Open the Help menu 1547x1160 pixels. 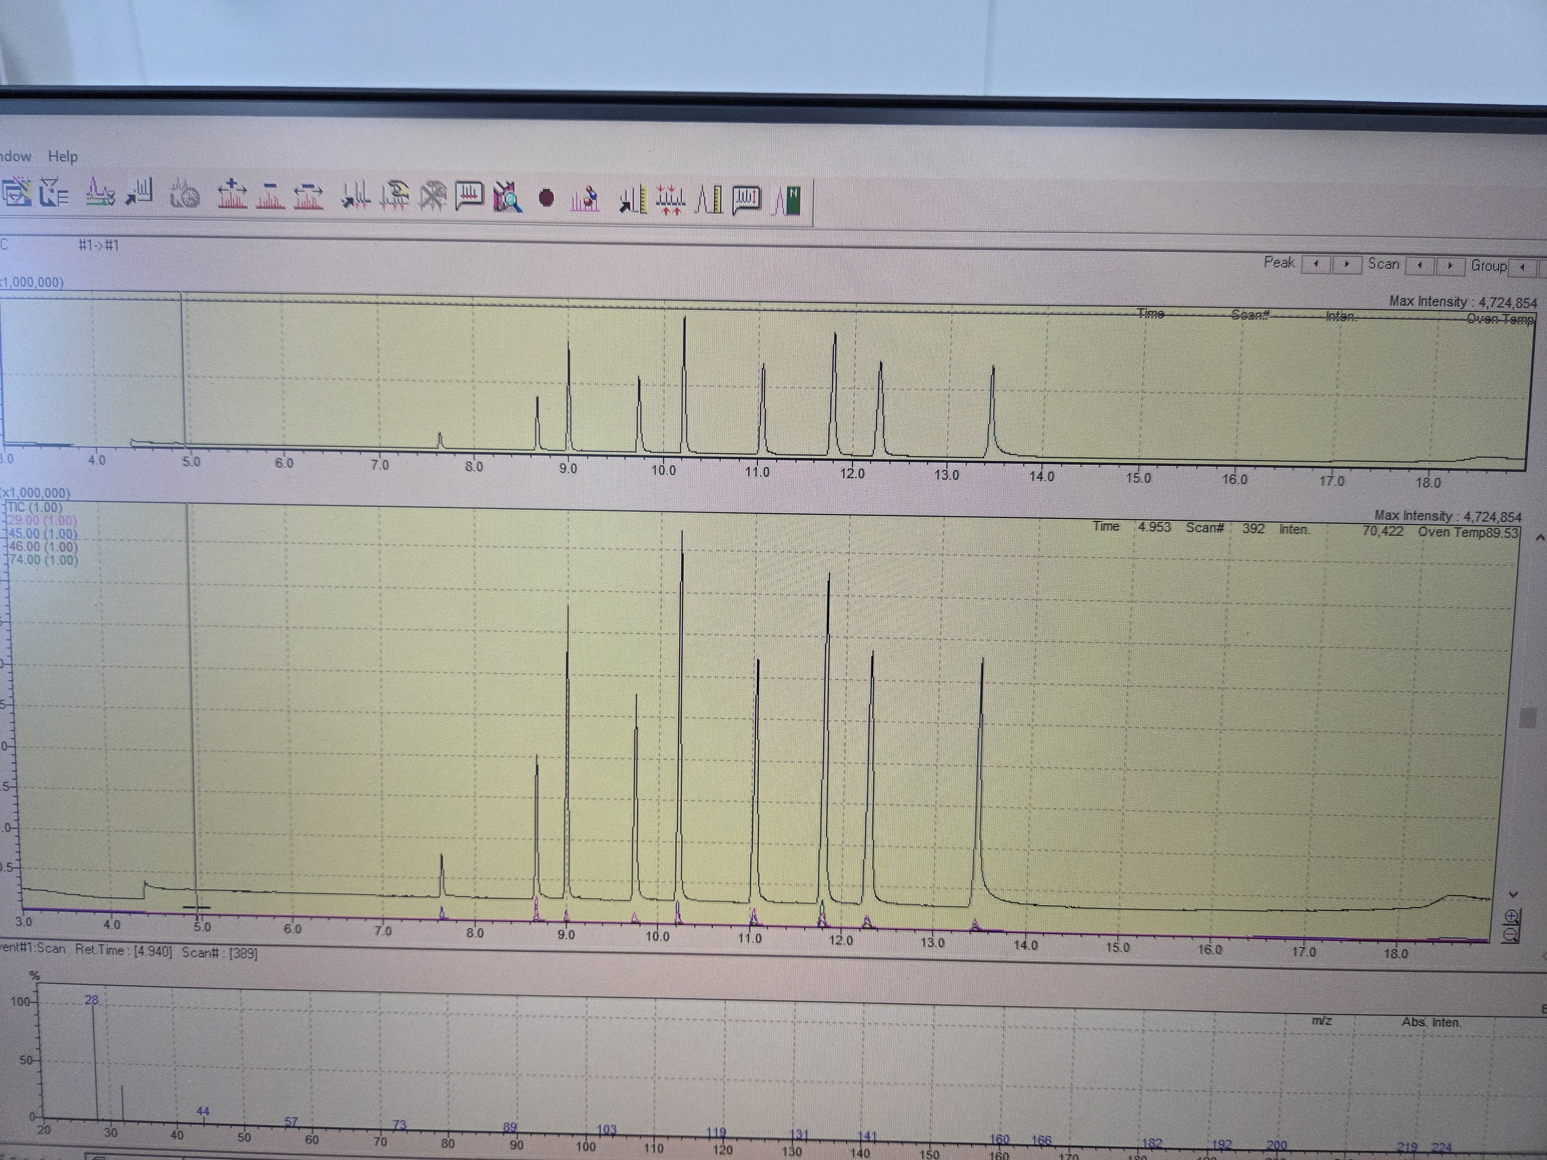[62, 157]
